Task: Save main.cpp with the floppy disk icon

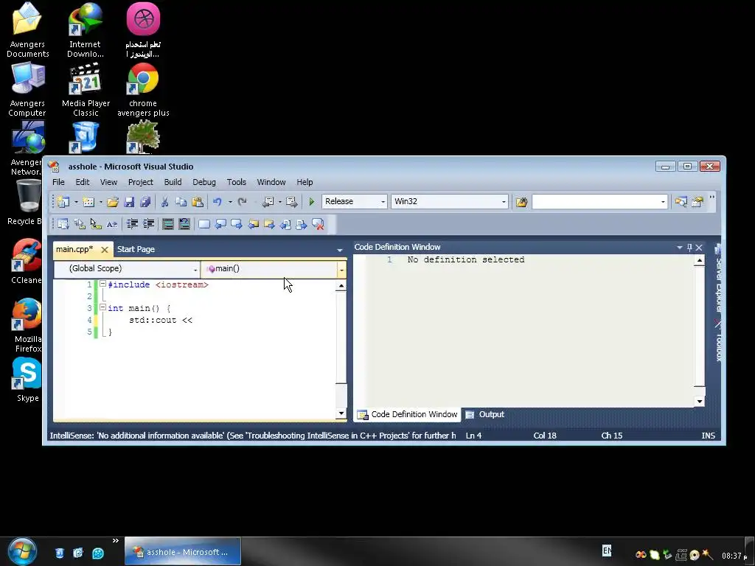Action: click(x=129, y=202)
